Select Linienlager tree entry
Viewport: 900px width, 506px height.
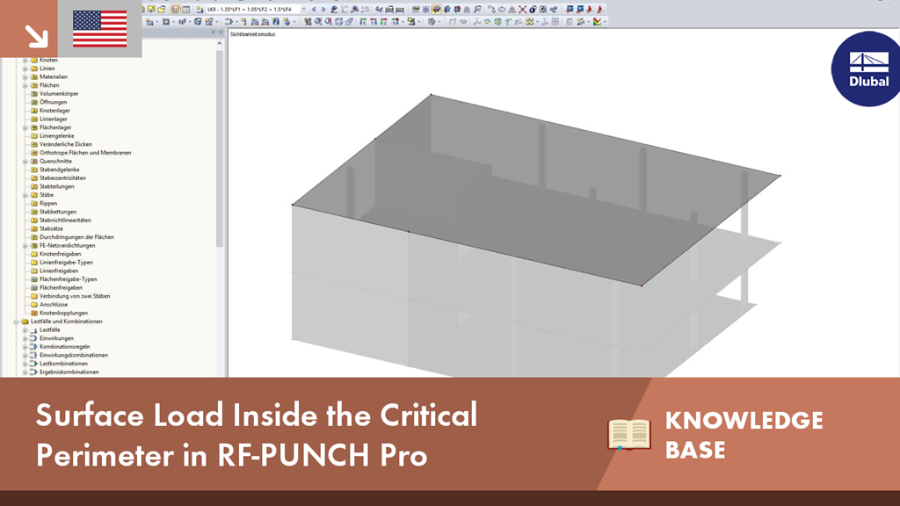53,119
